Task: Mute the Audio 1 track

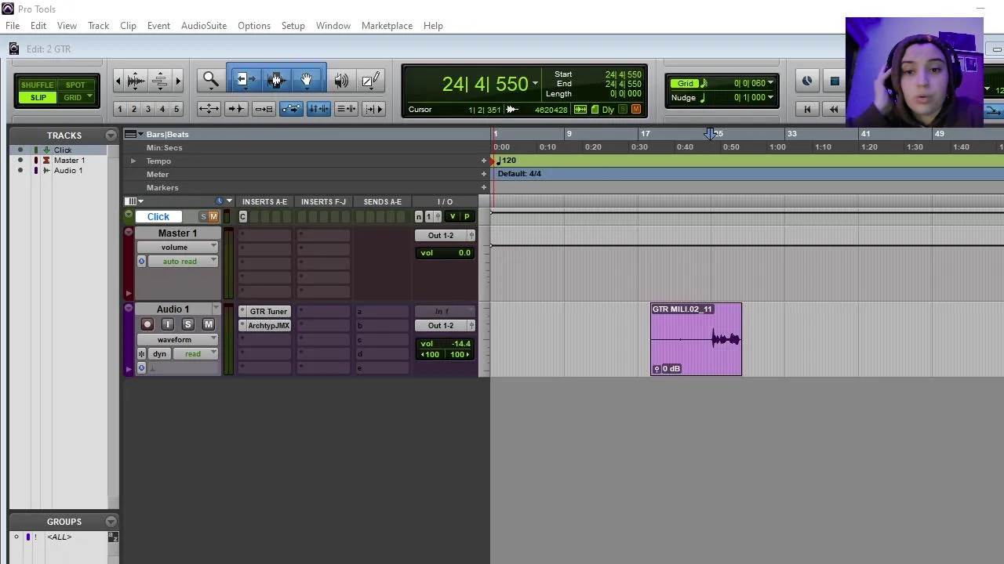Action: pyautogui.click(x=209, y=324)
